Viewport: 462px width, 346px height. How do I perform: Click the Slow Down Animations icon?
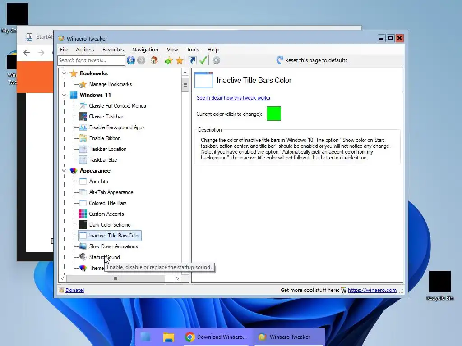[x=83, y=246]
